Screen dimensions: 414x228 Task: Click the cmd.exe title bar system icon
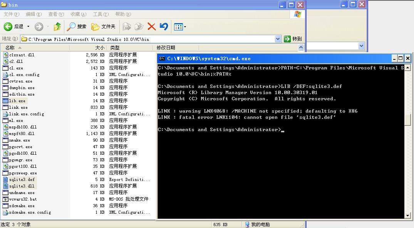[x=162, y=59]
